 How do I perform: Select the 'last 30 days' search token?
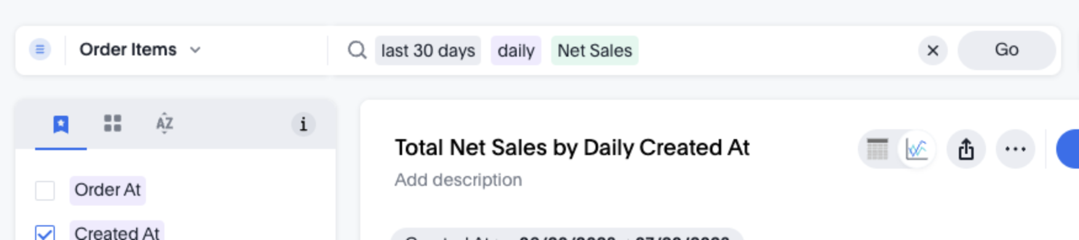pyautogui.click(x=428, y=50)
